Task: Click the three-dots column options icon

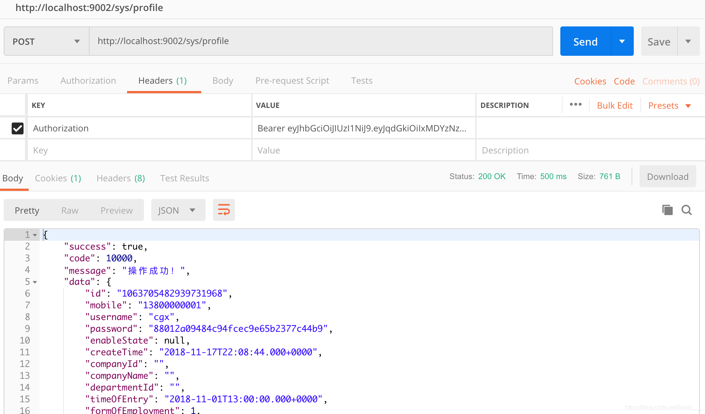Action: click(x=575, y=105)
